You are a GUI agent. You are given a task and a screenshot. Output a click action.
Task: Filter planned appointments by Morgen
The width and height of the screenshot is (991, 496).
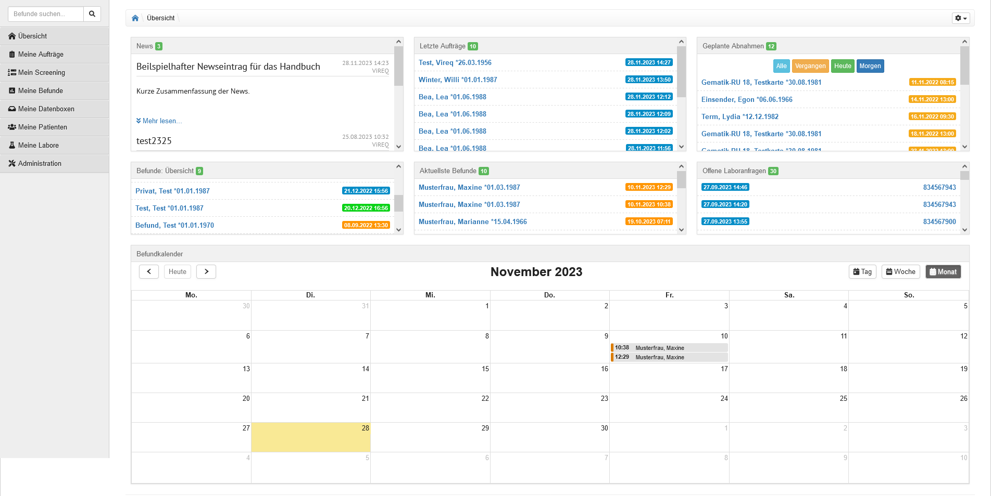pos(870,66)
